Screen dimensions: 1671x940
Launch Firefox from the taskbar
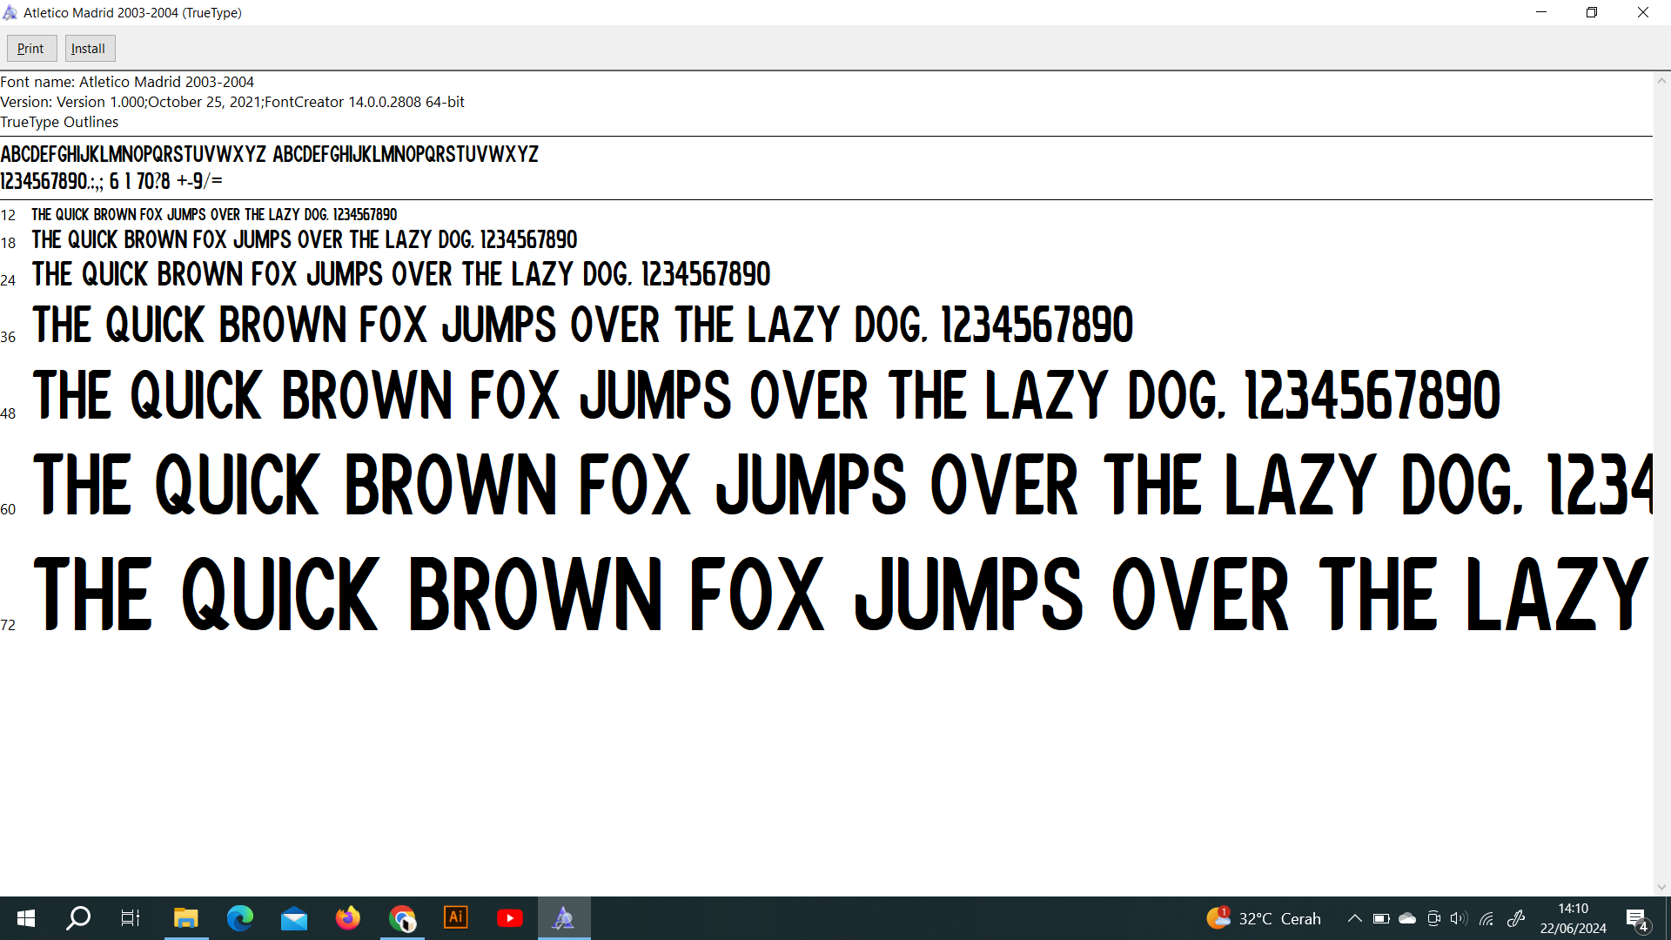348,918
